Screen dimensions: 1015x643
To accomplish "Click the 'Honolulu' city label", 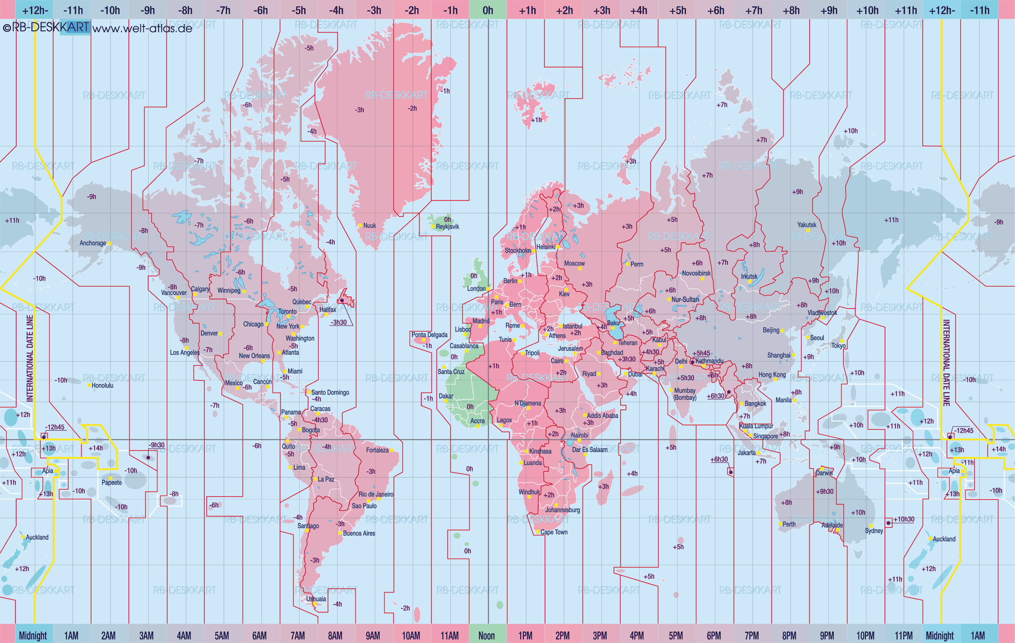I will (x=102, y=386).
